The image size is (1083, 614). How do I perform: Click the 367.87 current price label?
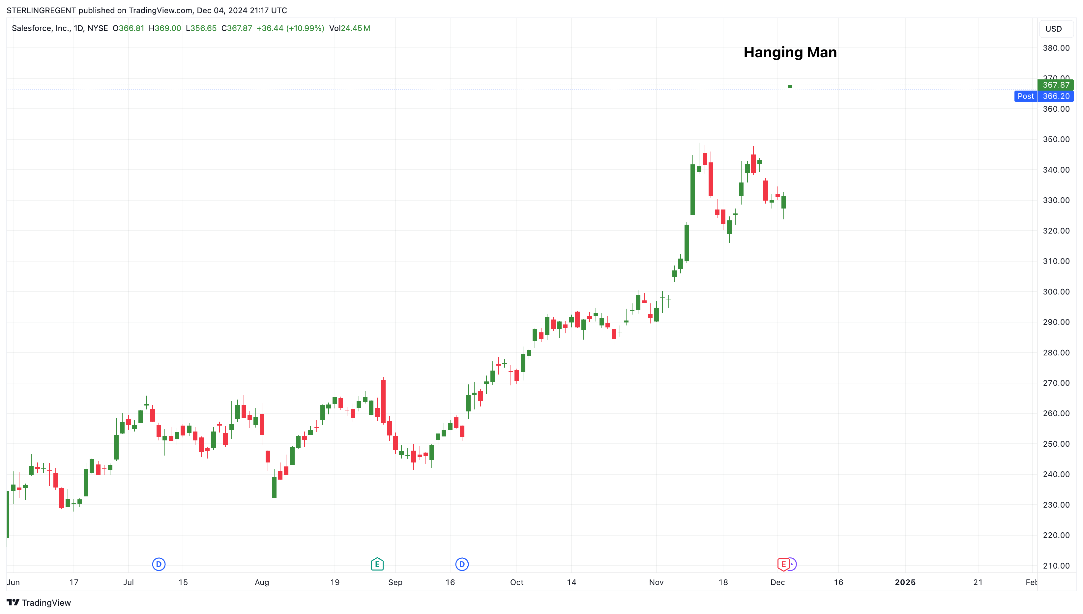click(1056, 85)
